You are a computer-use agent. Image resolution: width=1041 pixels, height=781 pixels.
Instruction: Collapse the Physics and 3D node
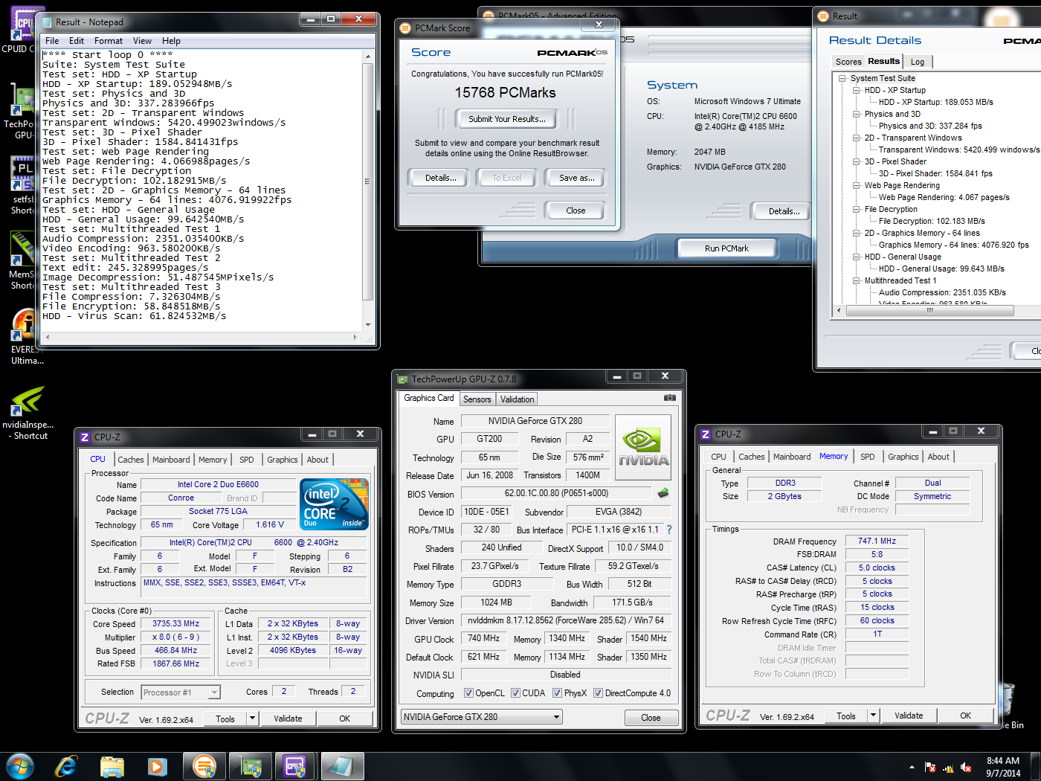pos(856,114)
